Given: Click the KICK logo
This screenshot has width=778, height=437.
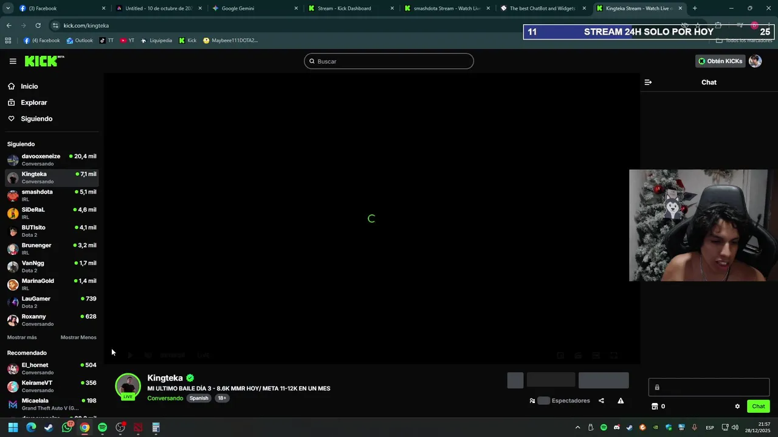Looking at the screenshot, I should (x=44, y=61).
